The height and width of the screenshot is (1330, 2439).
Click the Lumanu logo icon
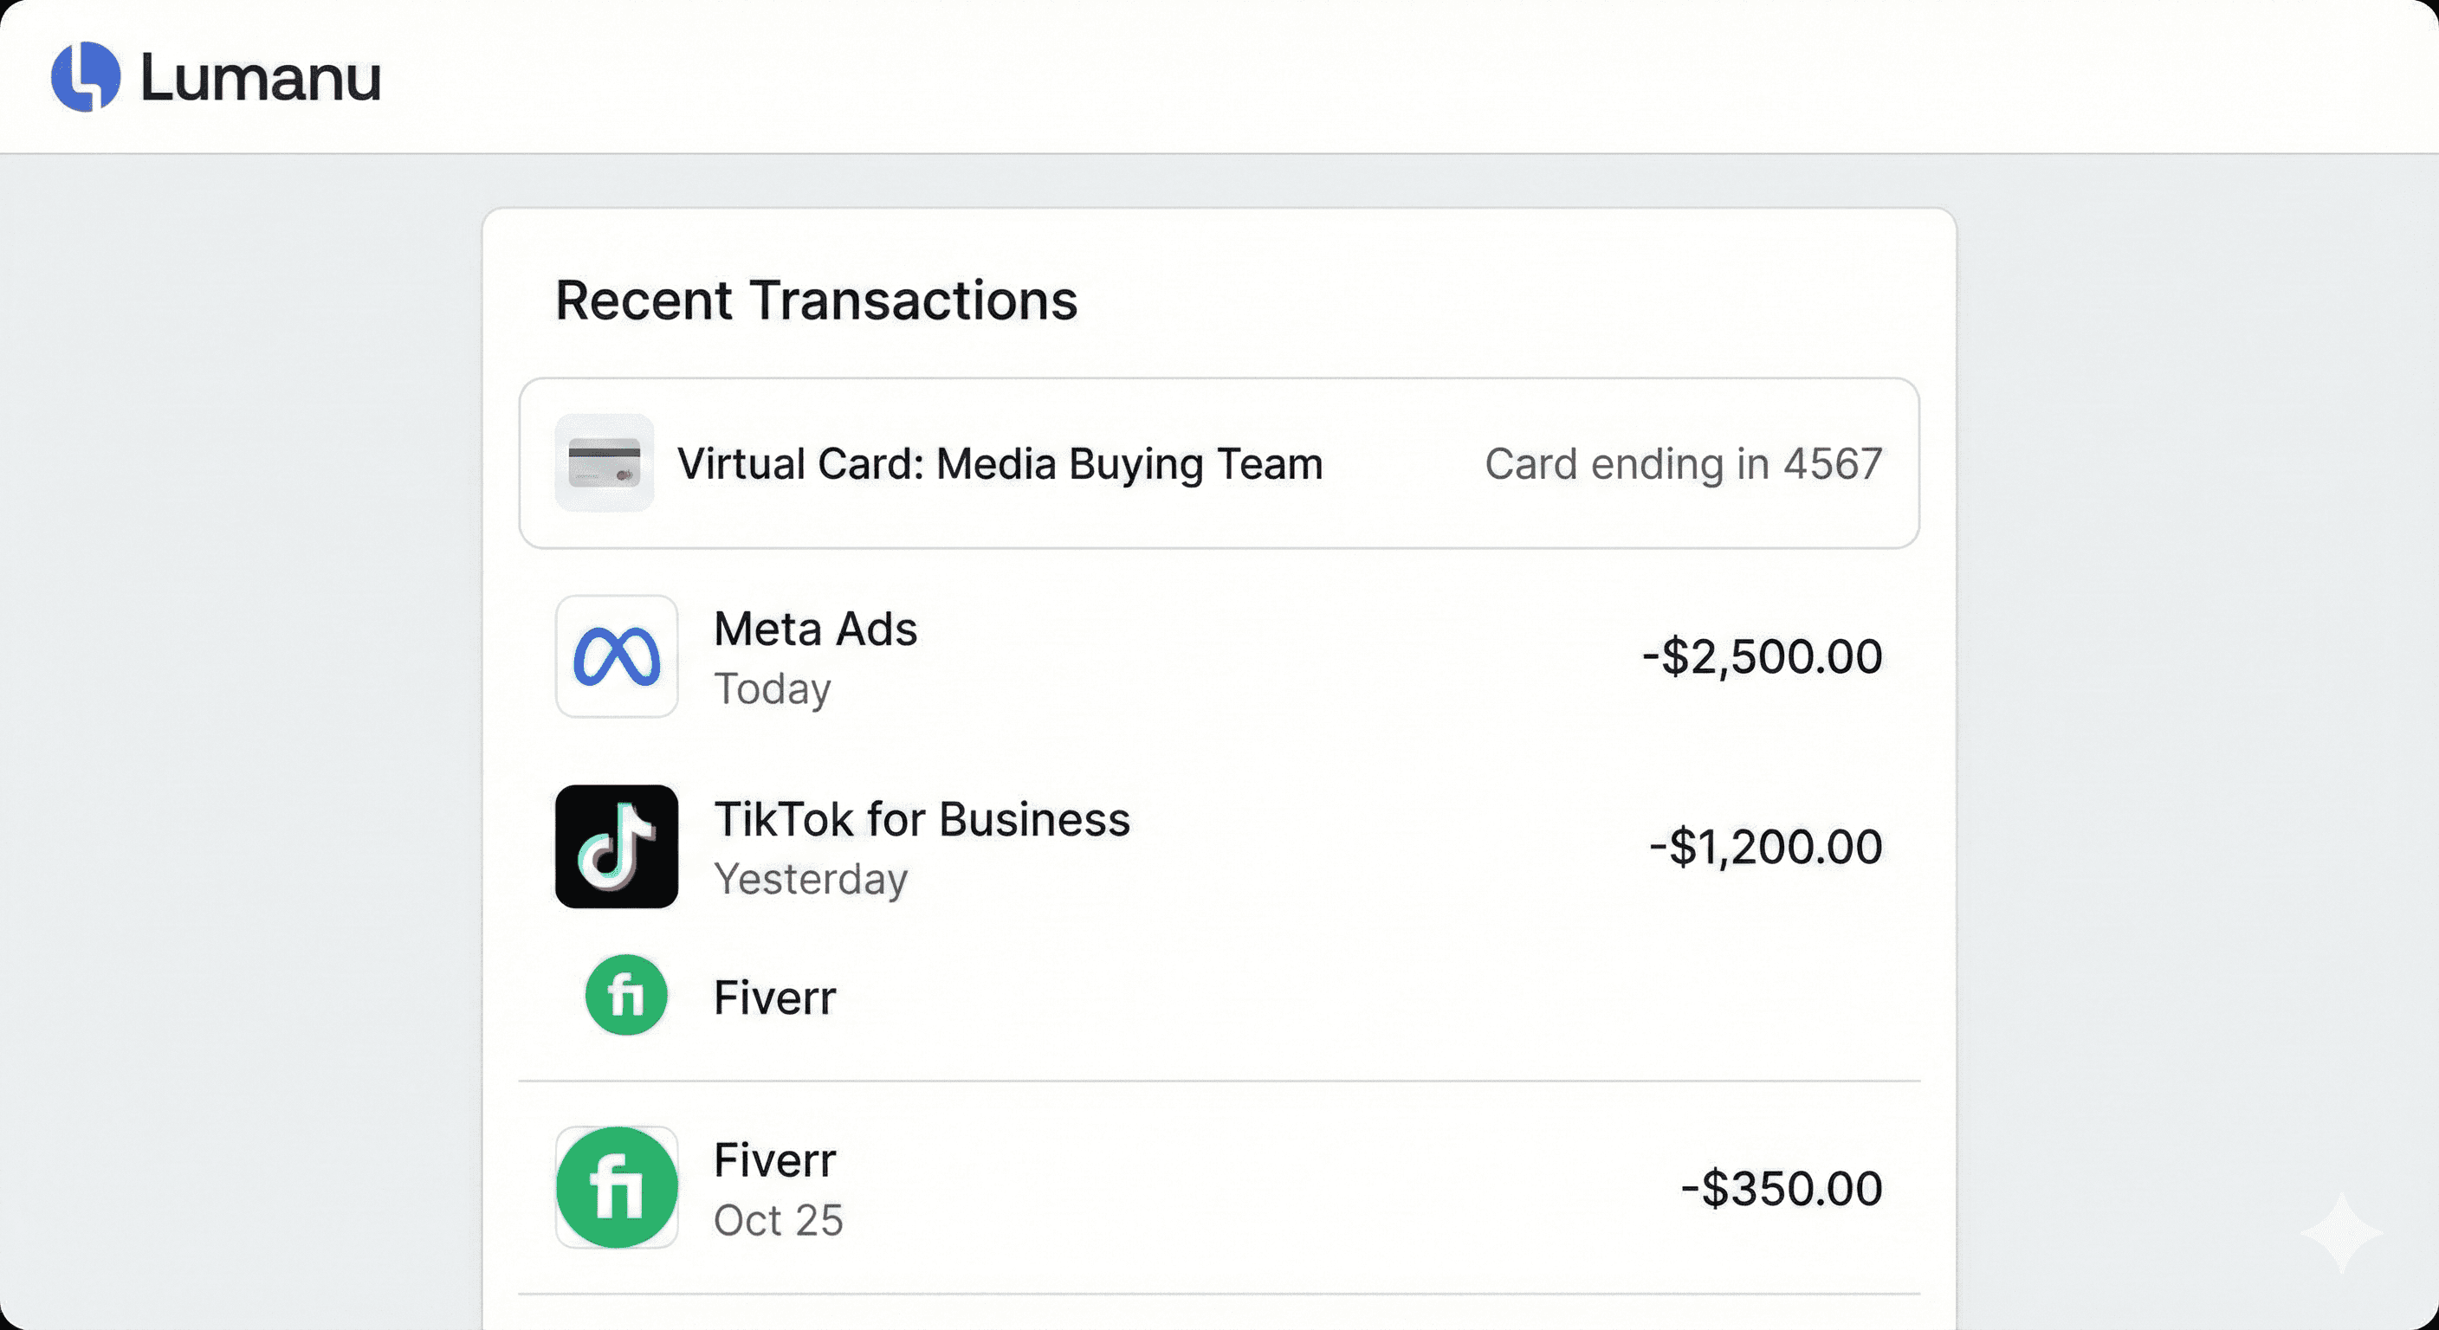[x=86, y=80]
